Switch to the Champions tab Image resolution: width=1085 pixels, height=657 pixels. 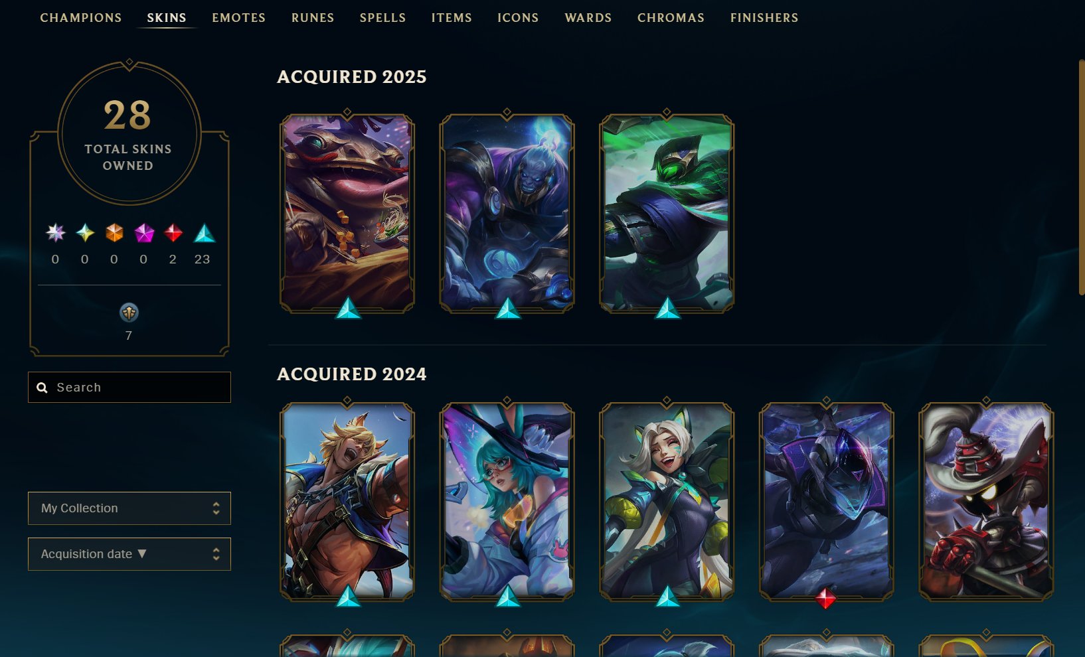click(x=81, y=18)
